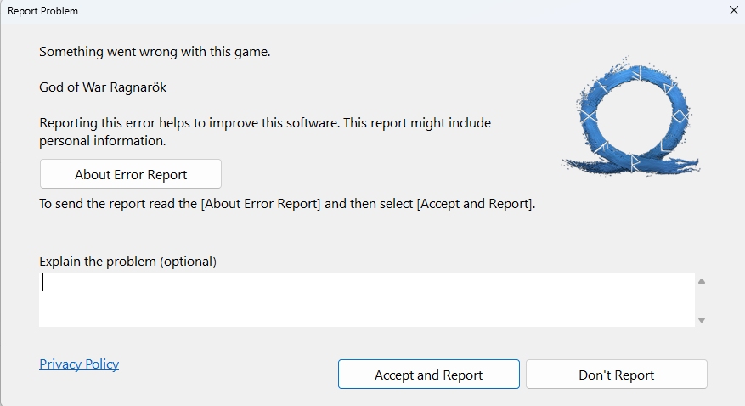745x406 pixels.
Task: Open the Privacy Policy link
Action: tap(79, 364)
